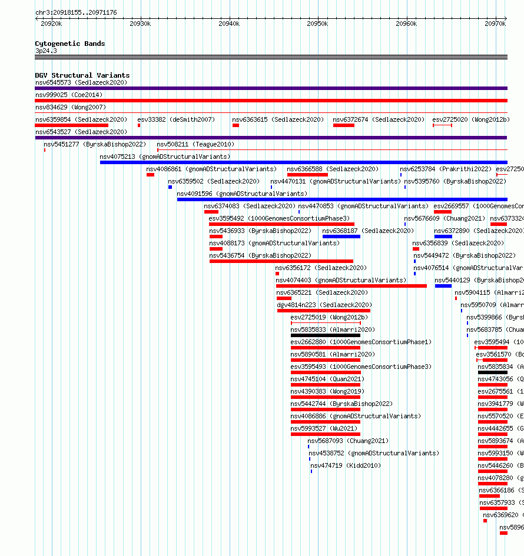Select nsv508211 (Teague2010) label
Image resolution: width=524 pixels, height=556 pixels.
tap(196, 144)
